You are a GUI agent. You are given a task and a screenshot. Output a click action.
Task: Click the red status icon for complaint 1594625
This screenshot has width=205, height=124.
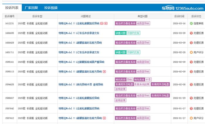[191, 84]
